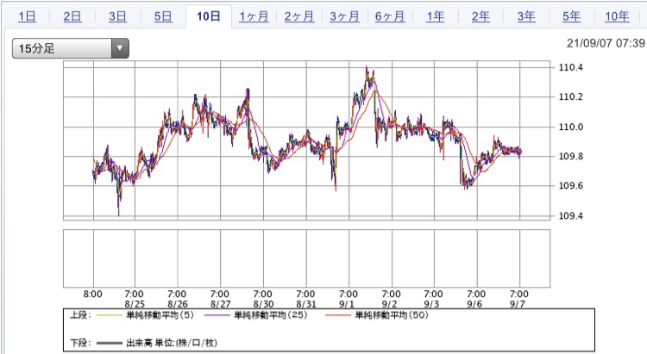Screen dimensions: 647x354
Task: Click the 8/27 date axis label
Action: 220,304
